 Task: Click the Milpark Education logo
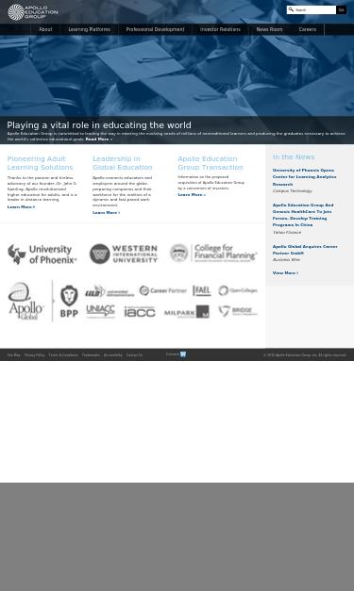pyautogui.click(x=186, y=312)
